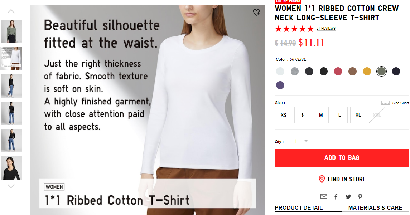
Task: Select size M
Action: (x=321, y=115)
